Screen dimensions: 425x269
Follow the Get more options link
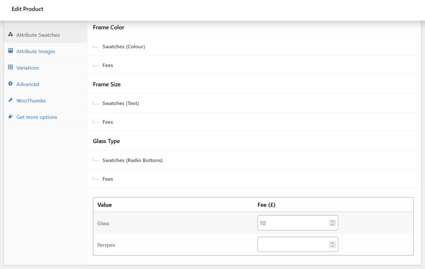tap(37, 117)
